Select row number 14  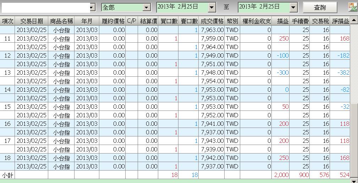tap(7, 90)
